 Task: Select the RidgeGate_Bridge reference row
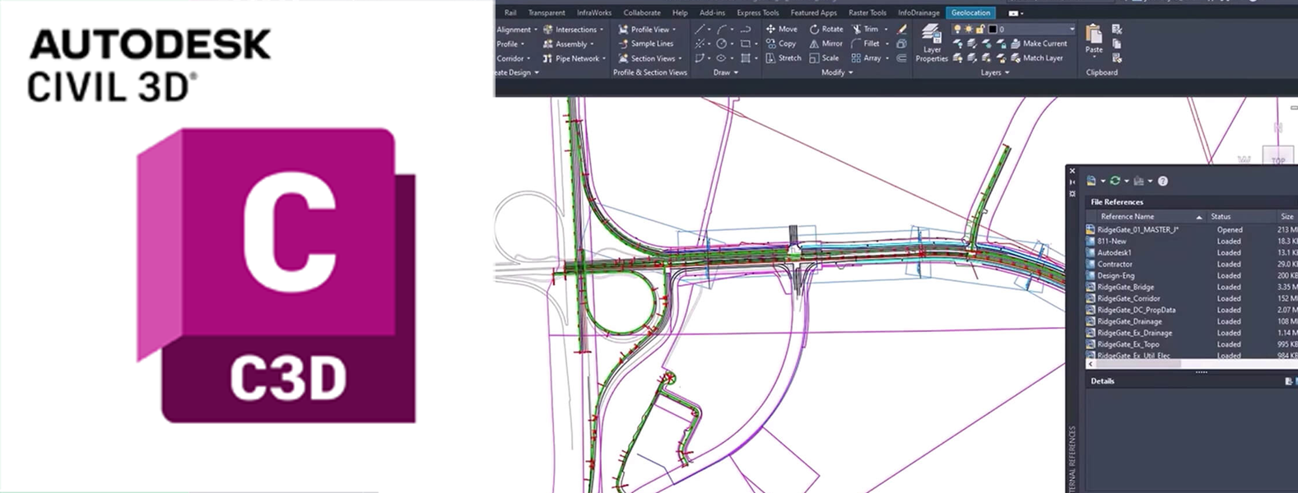coord(1192,287)
